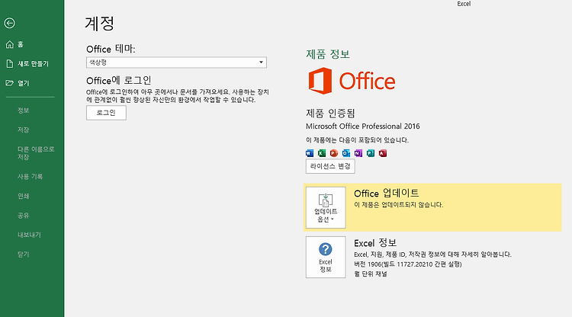Click the 이 제품은 업데이트되지 않습니다 text

coord(398,205)
